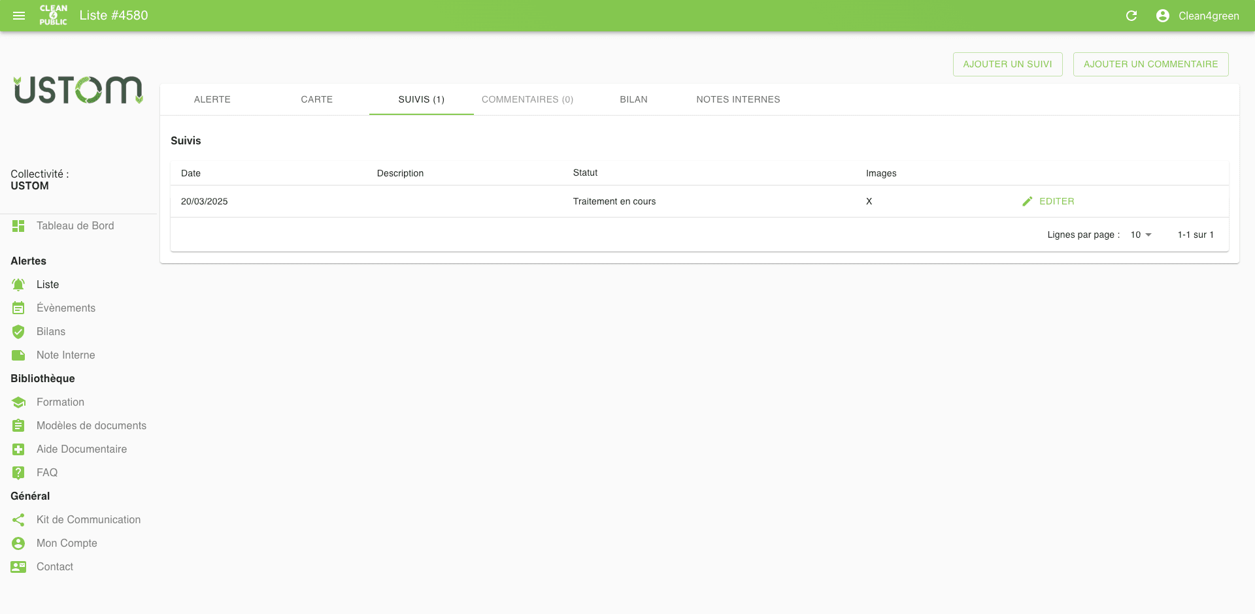Select the Évènements calendar icon

pos(18,308)
